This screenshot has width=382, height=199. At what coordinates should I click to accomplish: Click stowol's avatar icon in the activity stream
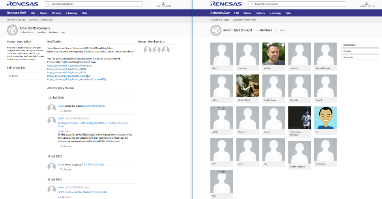tap(51, 166)
